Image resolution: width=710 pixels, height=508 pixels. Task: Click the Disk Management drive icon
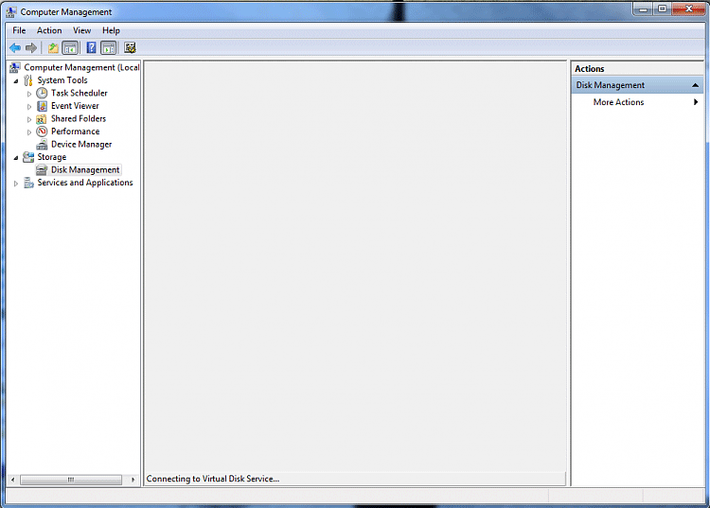pos(42,169)
